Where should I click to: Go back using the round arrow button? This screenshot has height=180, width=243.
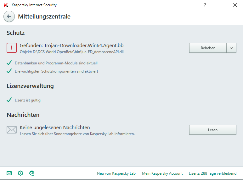9,16
